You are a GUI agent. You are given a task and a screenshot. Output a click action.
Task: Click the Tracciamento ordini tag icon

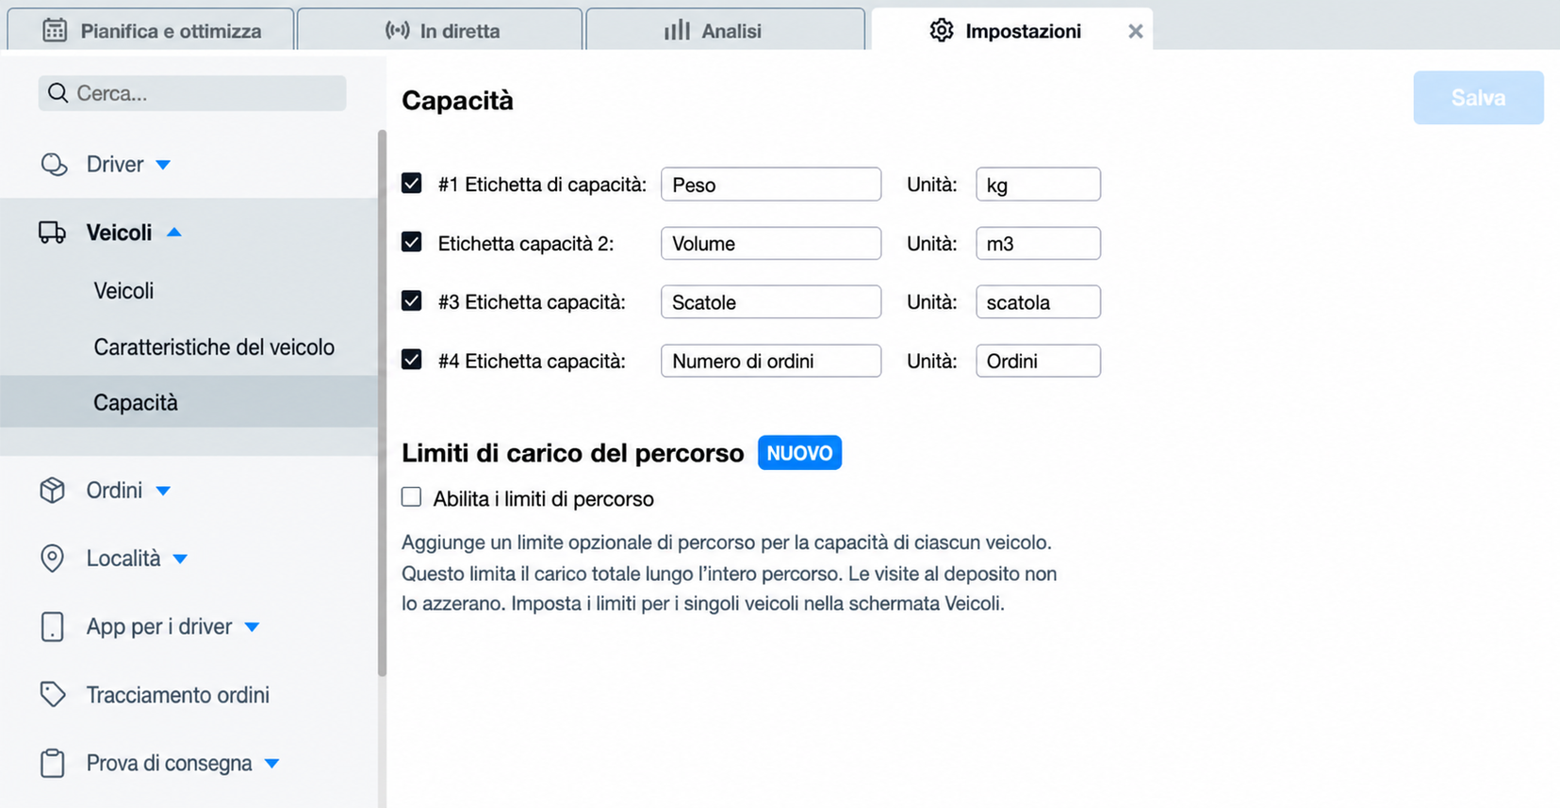(53, 695)
